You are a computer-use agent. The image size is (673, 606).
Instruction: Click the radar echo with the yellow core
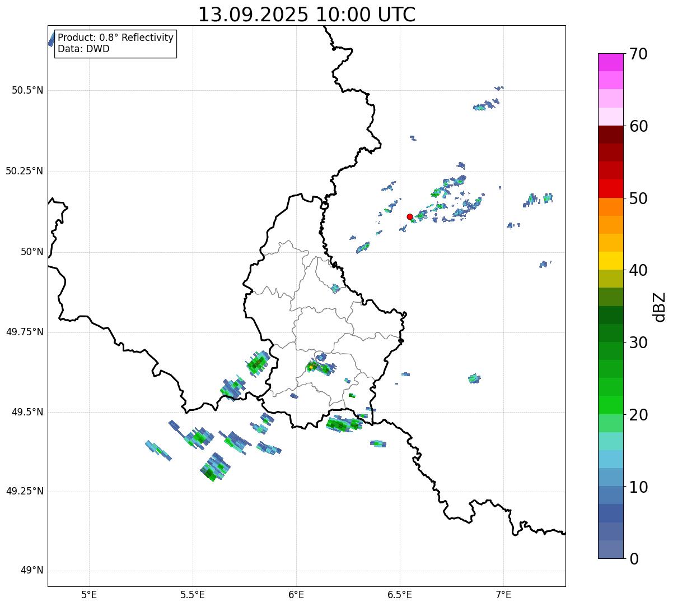coord(311,367)
